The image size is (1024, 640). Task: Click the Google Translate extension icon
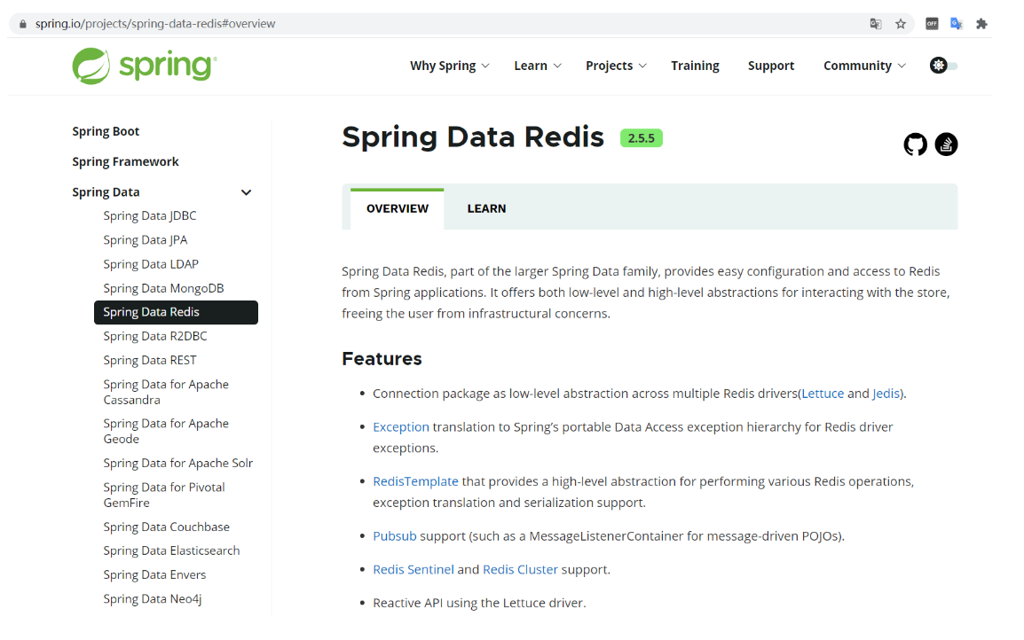(x=957, y=24)
